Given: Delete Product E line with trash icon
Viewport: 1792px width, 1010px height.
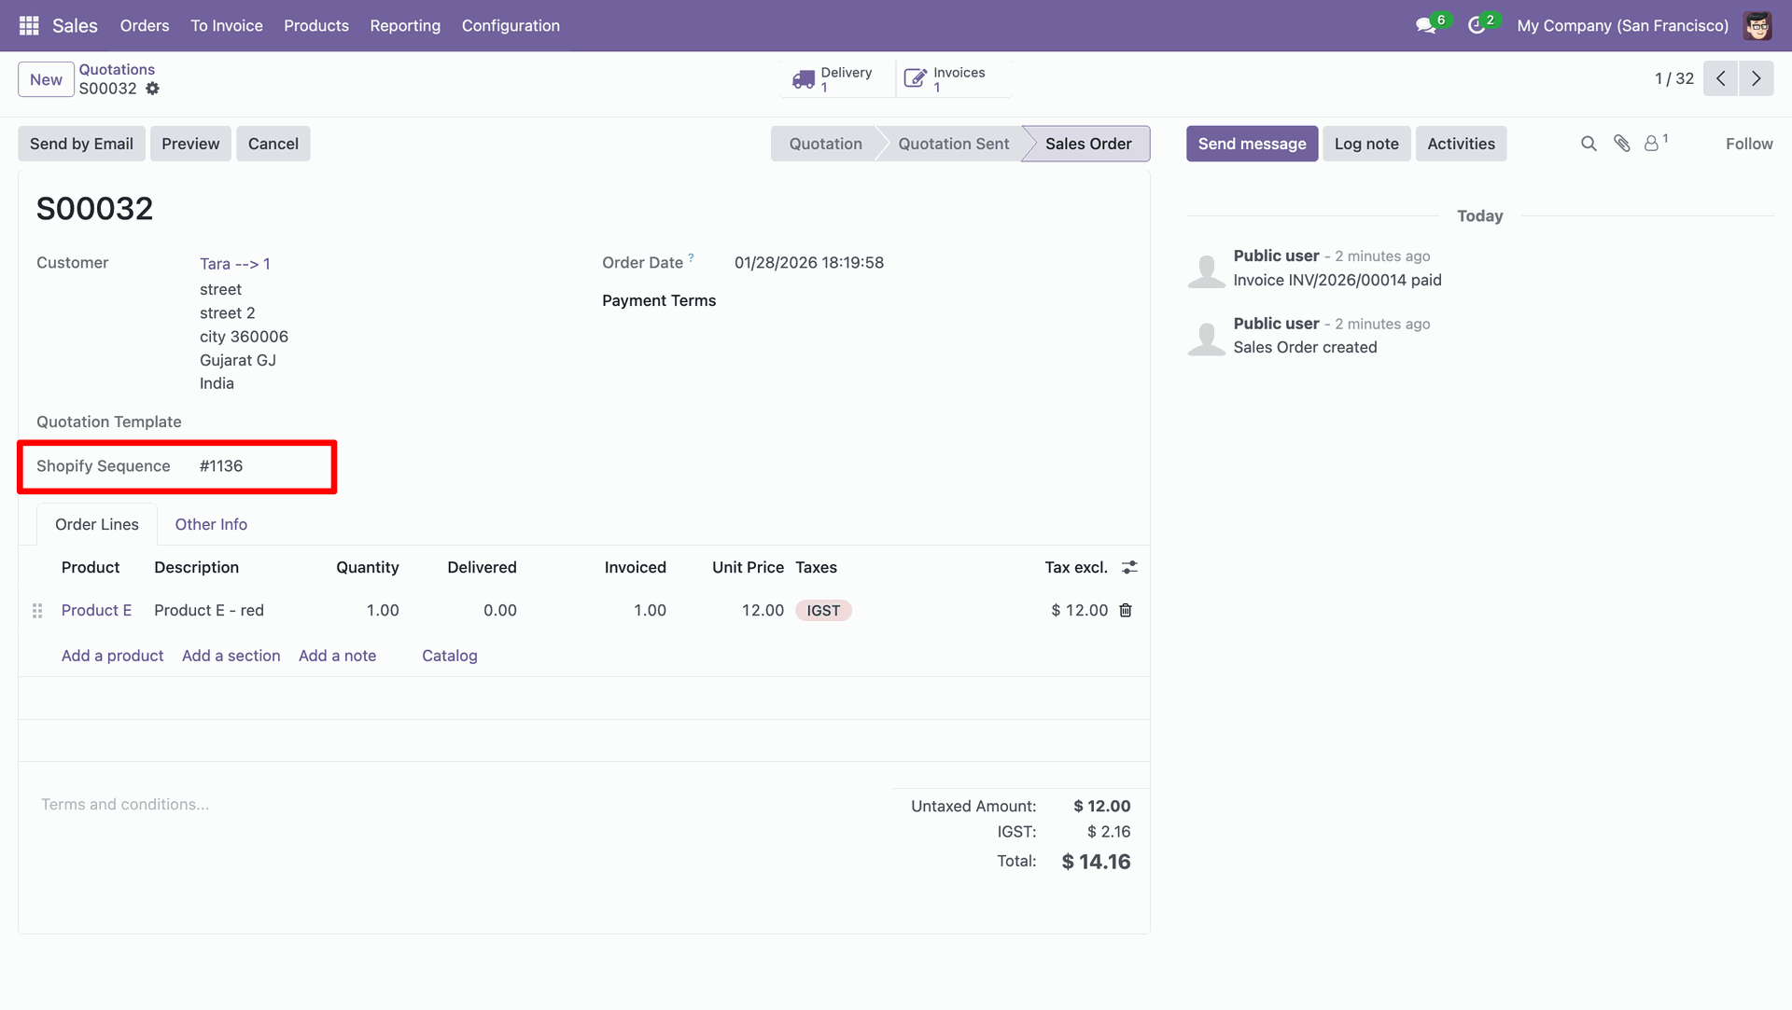Looking at the screenshot, I should pyautogui.click(x=1126, y=610).
